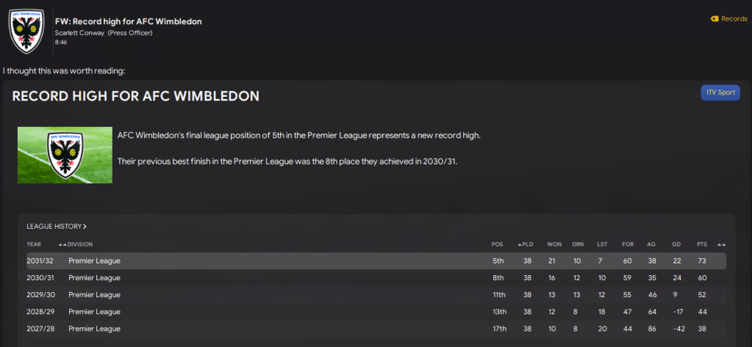Screen dimensions: 752x347
Task: Open the AFC Wimbledon article image
Action: point(65,155)
